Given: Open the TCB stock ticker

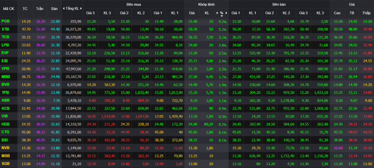Looking at the screenshot, I should click(x=5, y=37).
